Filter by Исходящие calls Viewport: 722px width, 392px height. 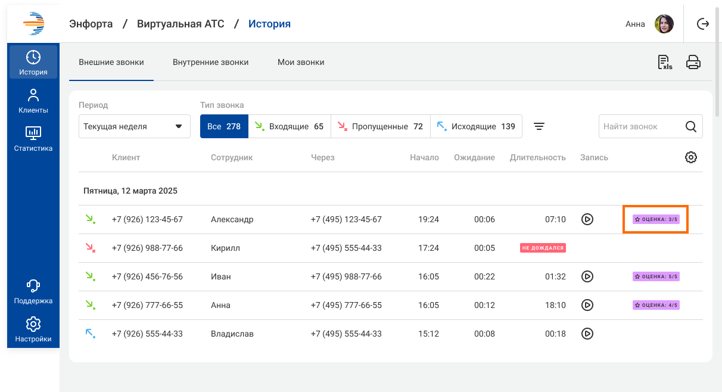pos(476,126)
